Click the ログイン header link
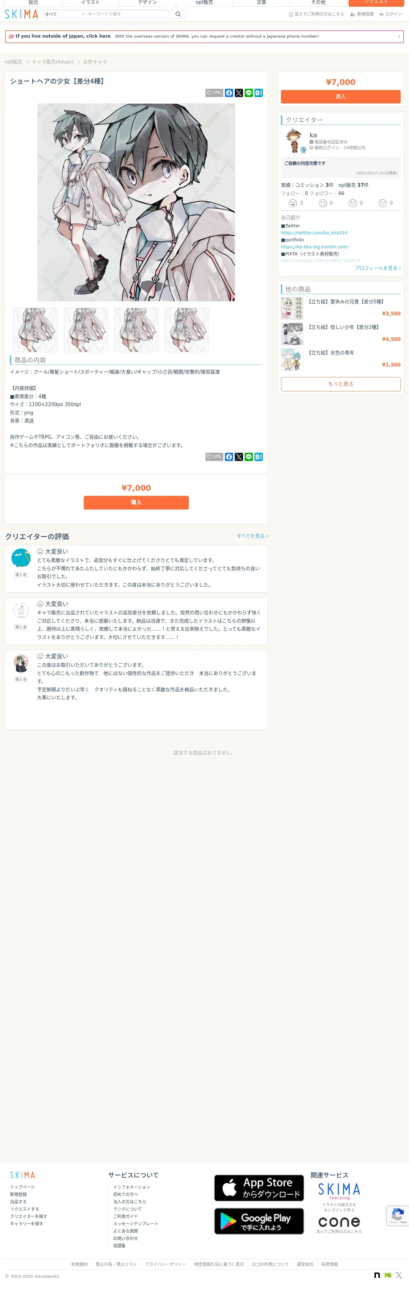409x1302 pixels. [391, 14]
